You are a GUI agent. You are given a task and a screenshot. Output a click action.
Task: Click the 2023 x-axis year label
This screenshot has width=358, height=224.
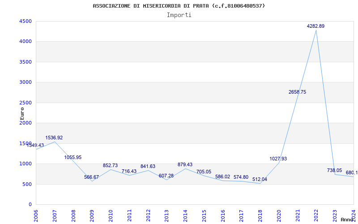[335, 216]
